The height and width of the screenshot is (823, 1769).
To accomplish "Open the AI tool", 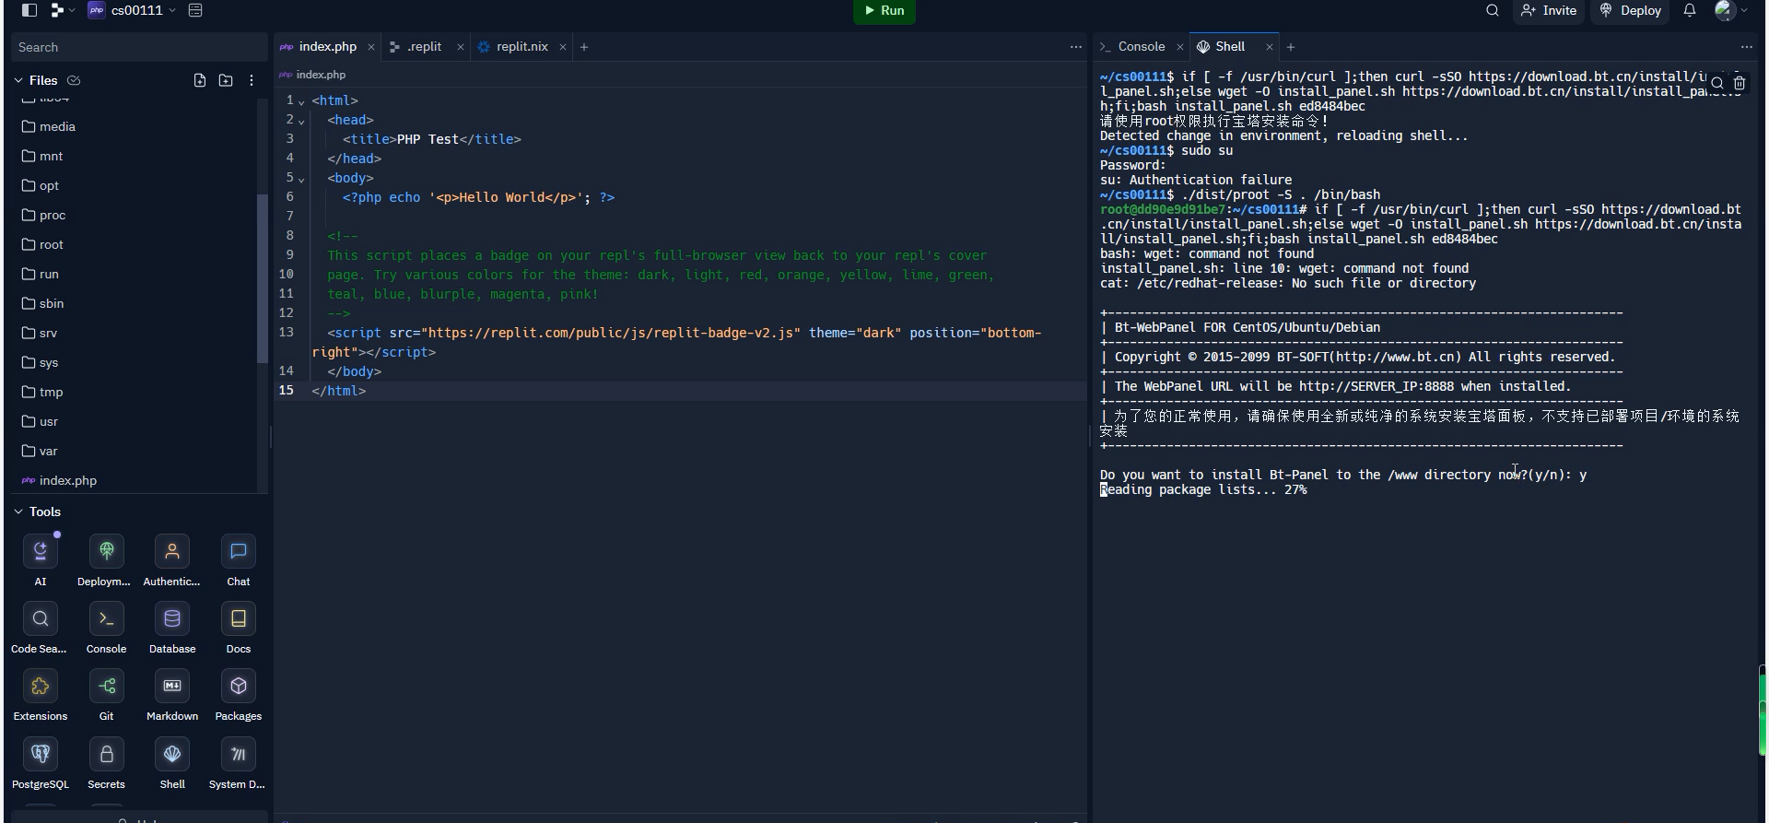I will coord(41,552).
